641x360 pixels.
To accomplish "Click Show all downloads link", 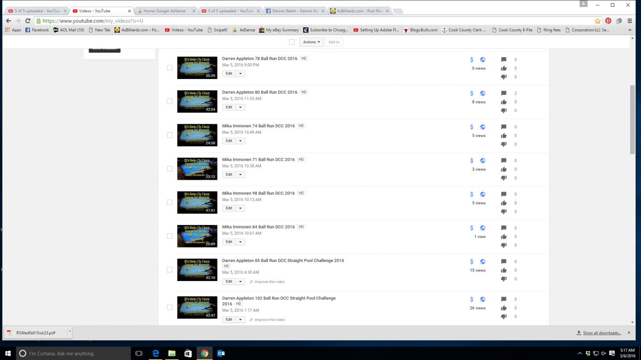I will pyautogui.click(x=602, y=333).
